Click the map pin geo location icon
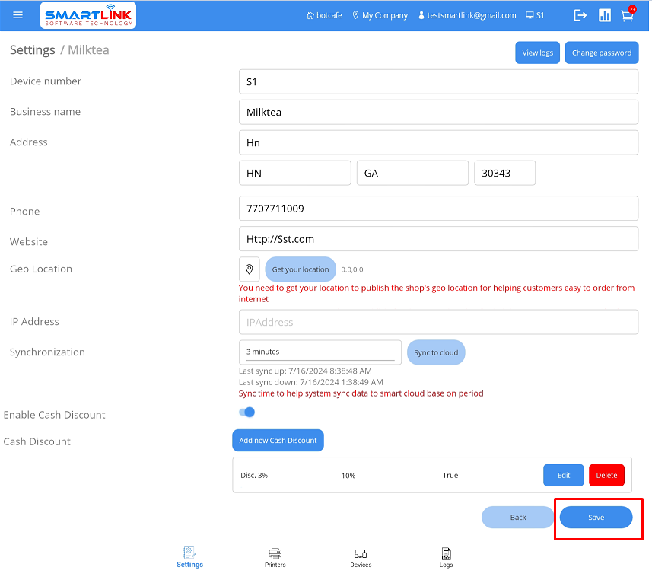The width and height of the screenshot is (652, 583). 250,269
